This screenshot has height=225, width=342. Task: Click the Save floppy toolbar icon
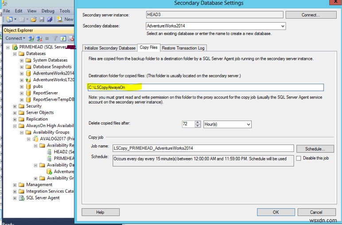[42, 19]
